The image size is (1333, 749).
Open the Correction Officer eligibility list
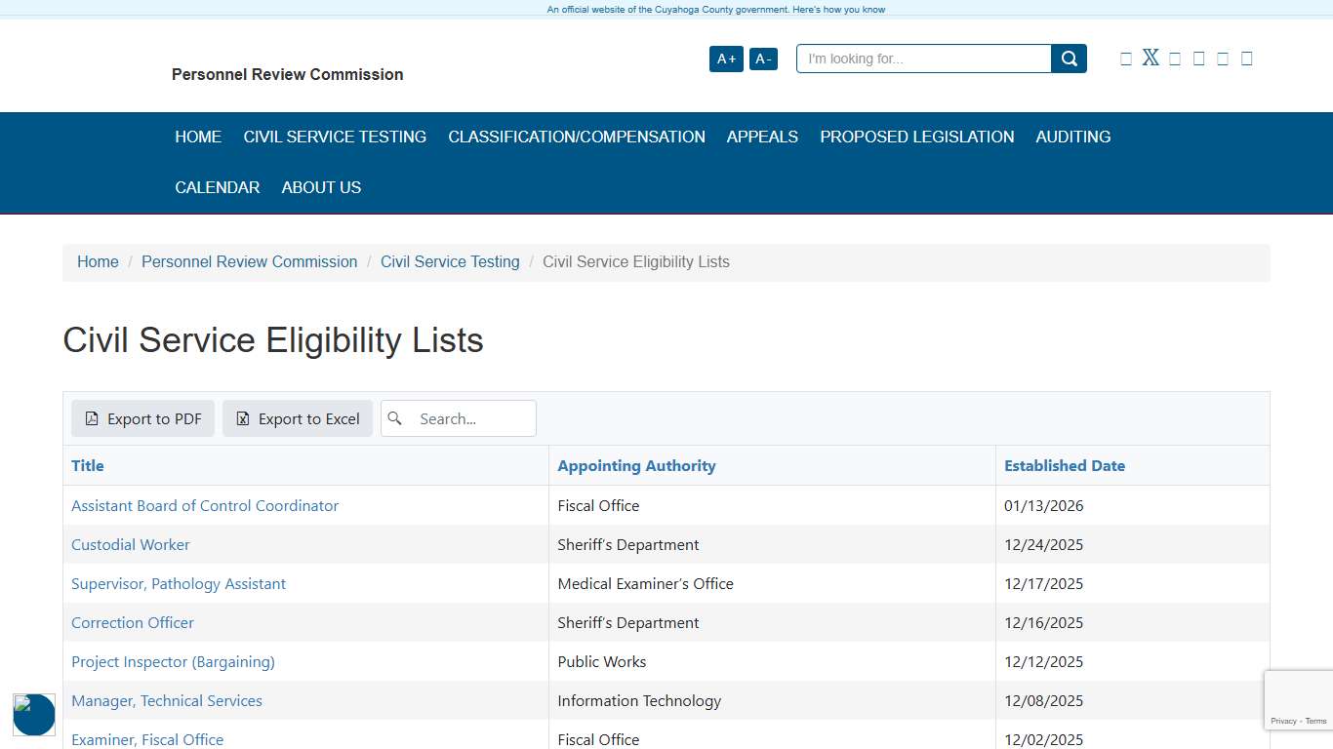point(132,622)
